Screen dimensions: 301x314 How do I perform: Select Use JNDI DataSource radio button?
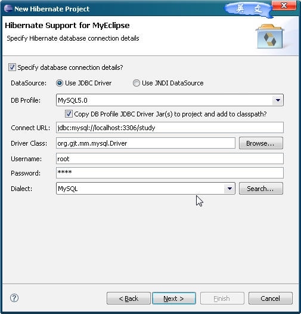(x=136, y=83)
